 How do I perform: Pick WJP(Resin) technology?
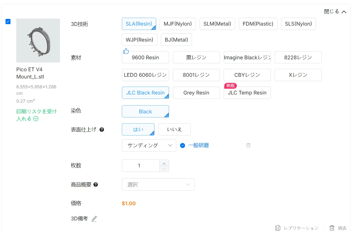140,40
